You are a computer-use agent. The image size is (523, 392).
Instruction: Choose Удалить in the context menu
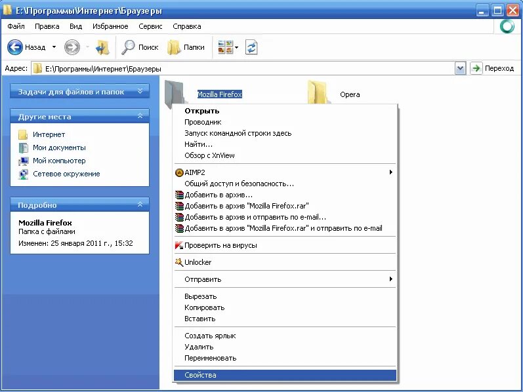[x=285, y=347]
